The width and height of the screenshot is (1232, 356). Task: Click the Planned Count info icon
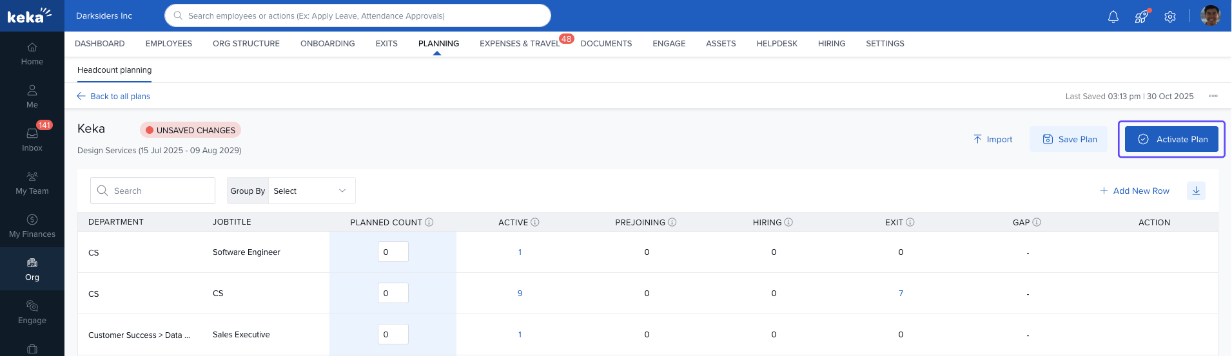click(x=429, y=222)
